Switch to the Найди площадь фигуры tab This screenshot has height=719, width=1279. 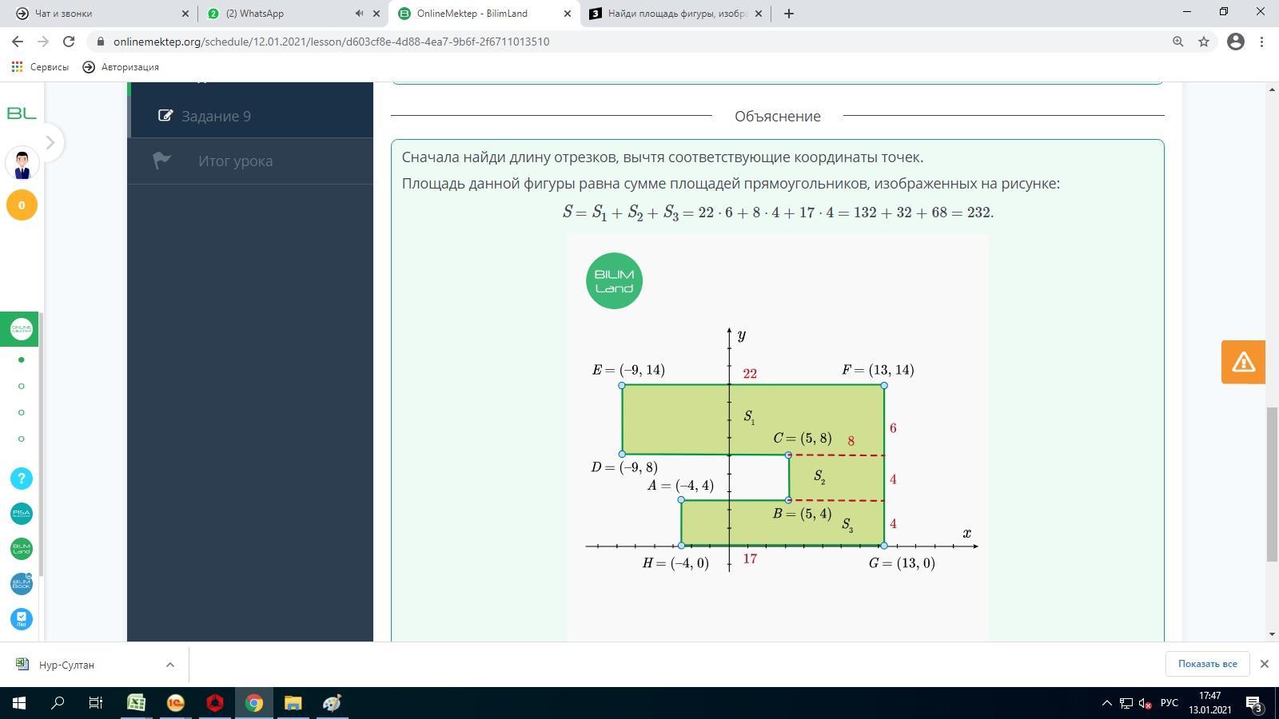(677, 14)
